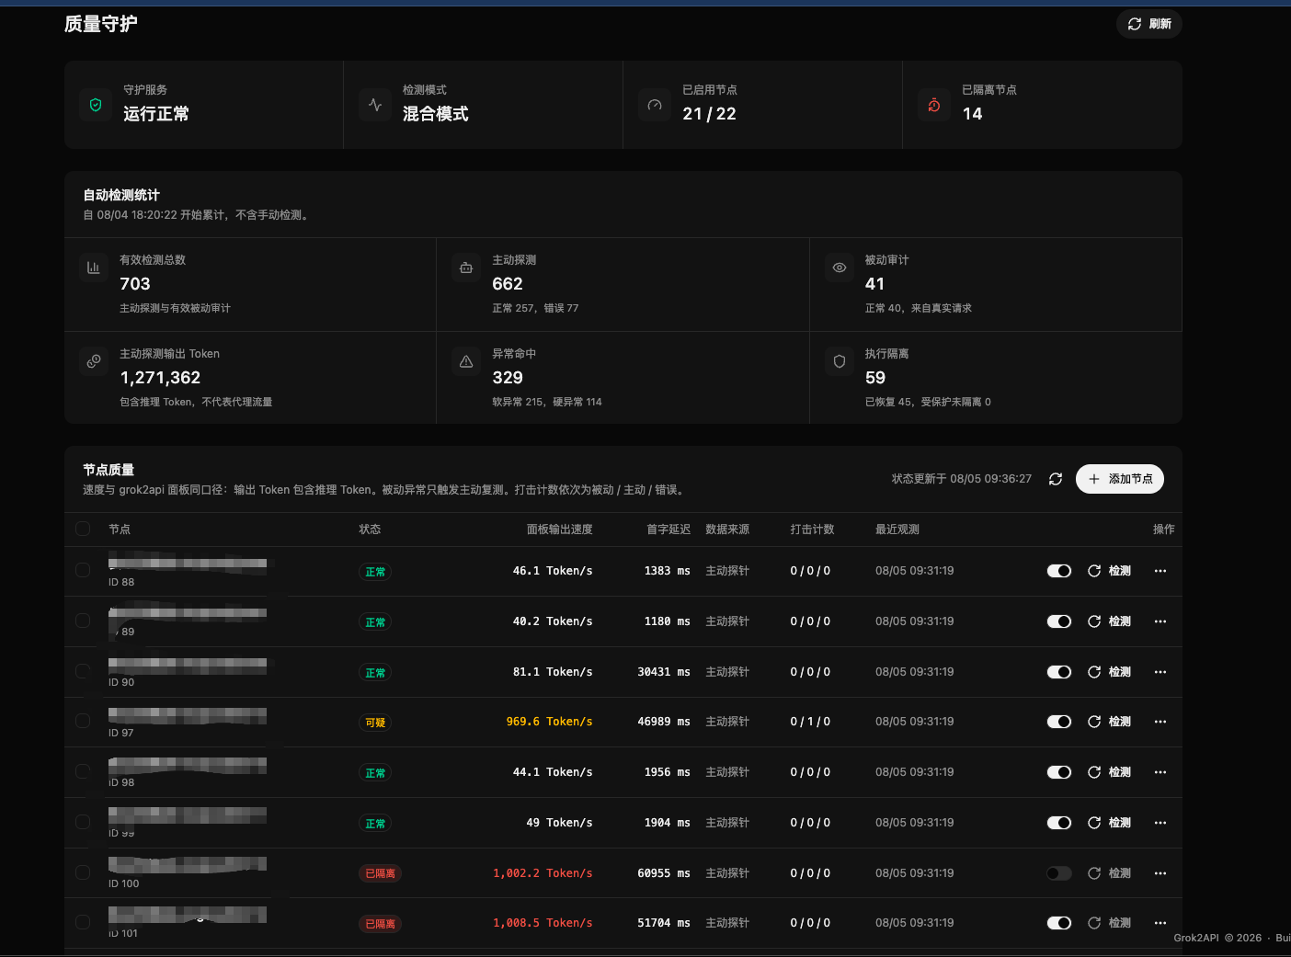The image size is (1291, 957).
Task: Run 检测 check on node ID 89
Action: click(1109, 621)
